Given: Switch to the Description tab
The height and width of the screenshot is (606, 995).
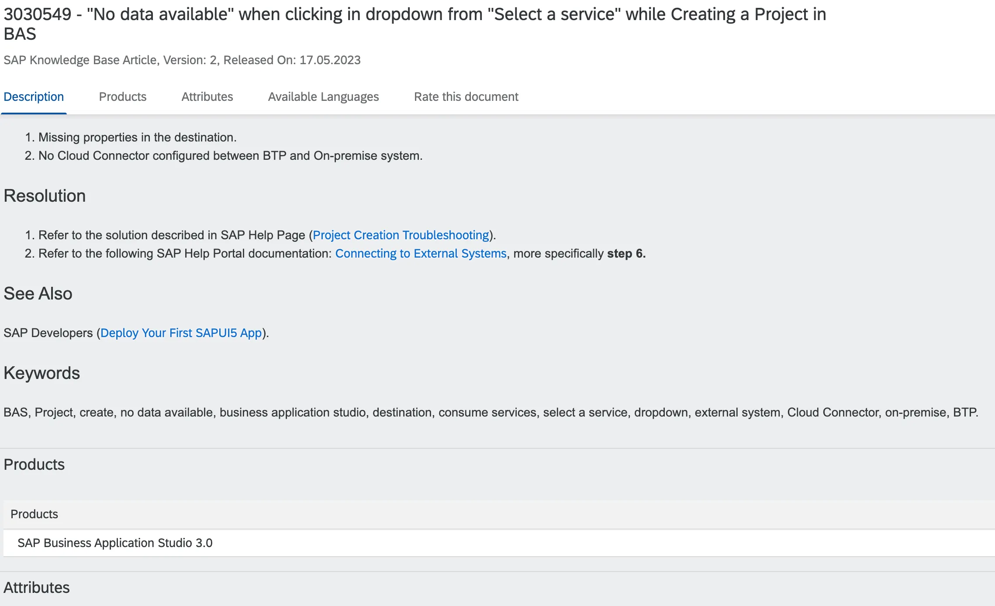Looking at the screenshot, I should point(34,97).
